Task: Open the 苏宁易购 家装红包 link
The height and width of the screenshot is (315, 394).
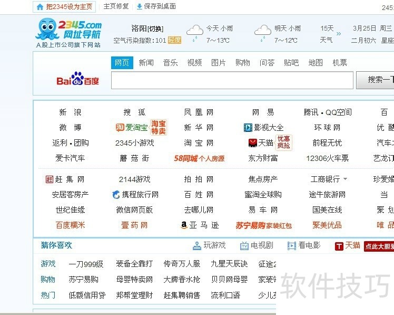Action: (x=263, y=225)
